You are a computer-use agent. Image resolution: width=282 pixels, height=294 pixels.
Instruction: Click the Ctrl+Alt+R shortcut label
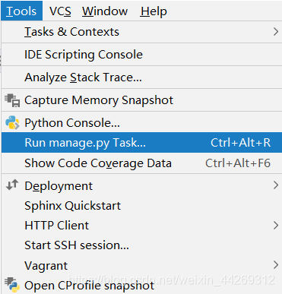click(241, 143)
